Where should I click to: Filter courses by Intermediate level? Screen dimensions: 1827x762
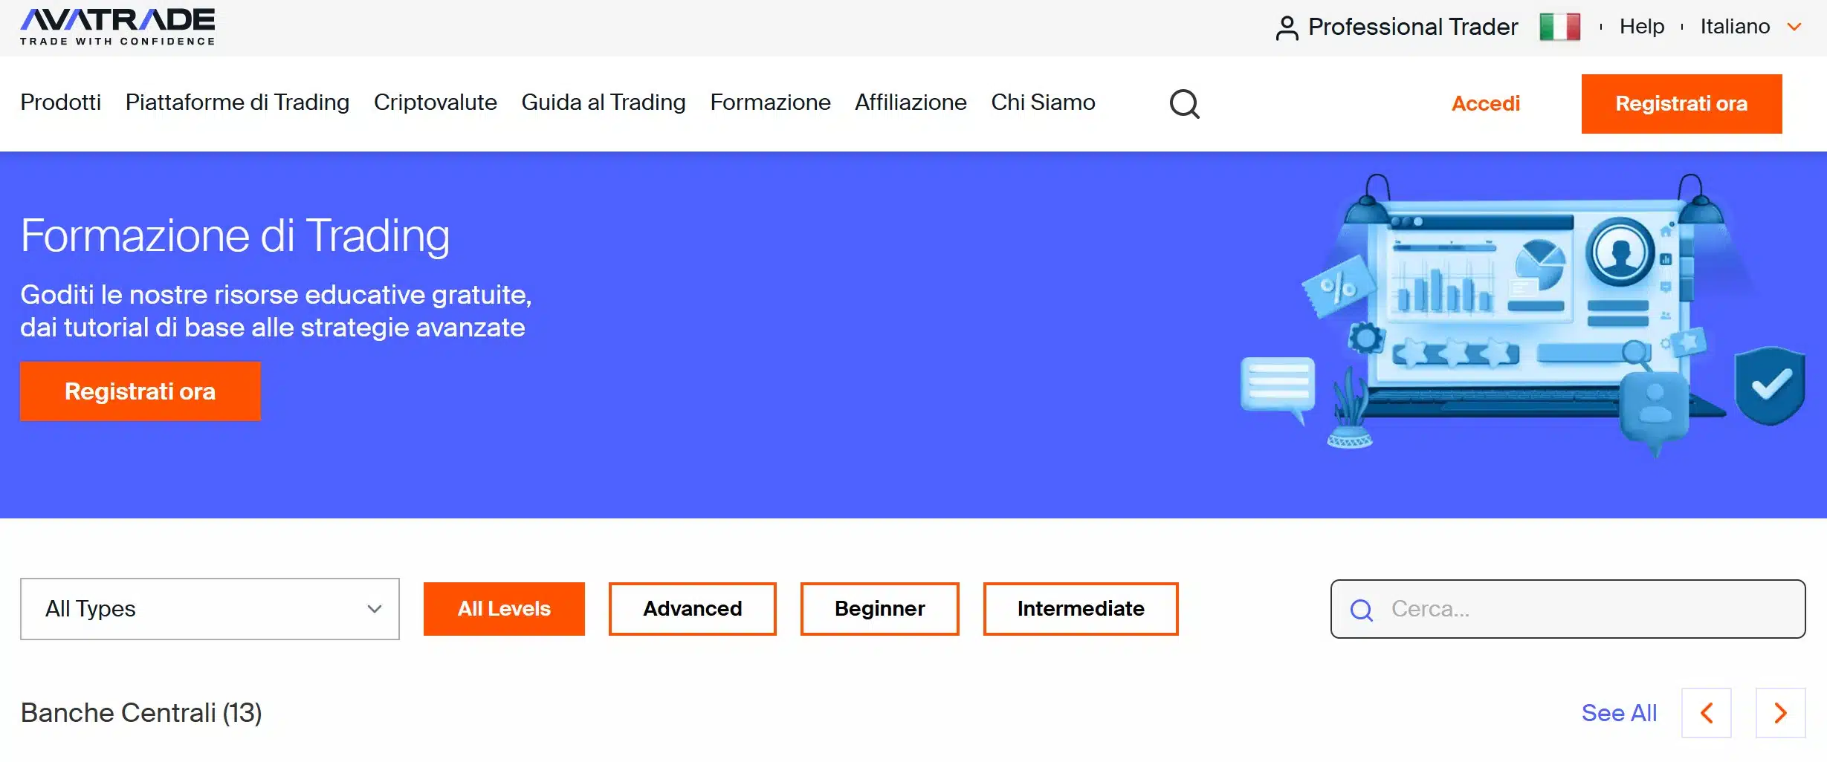coord(1080,609)
